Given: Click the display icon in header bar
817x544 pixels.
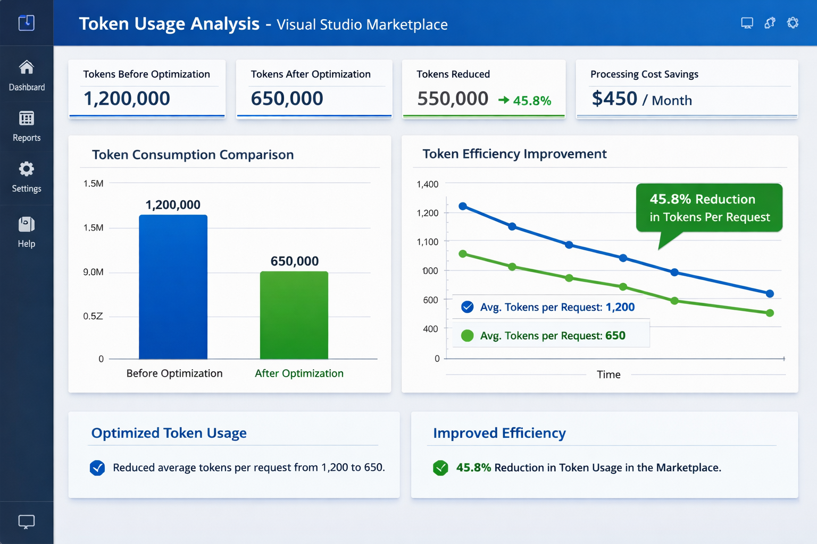Looking at the screenshot, I should coord(747,23).
